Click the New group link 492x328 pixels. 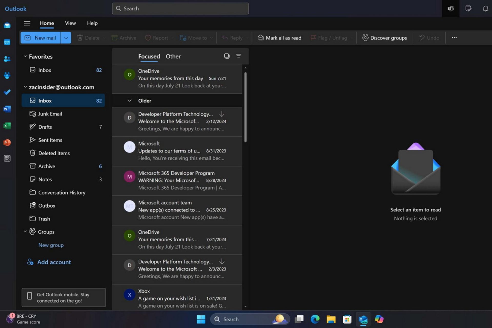coord(51,245)
